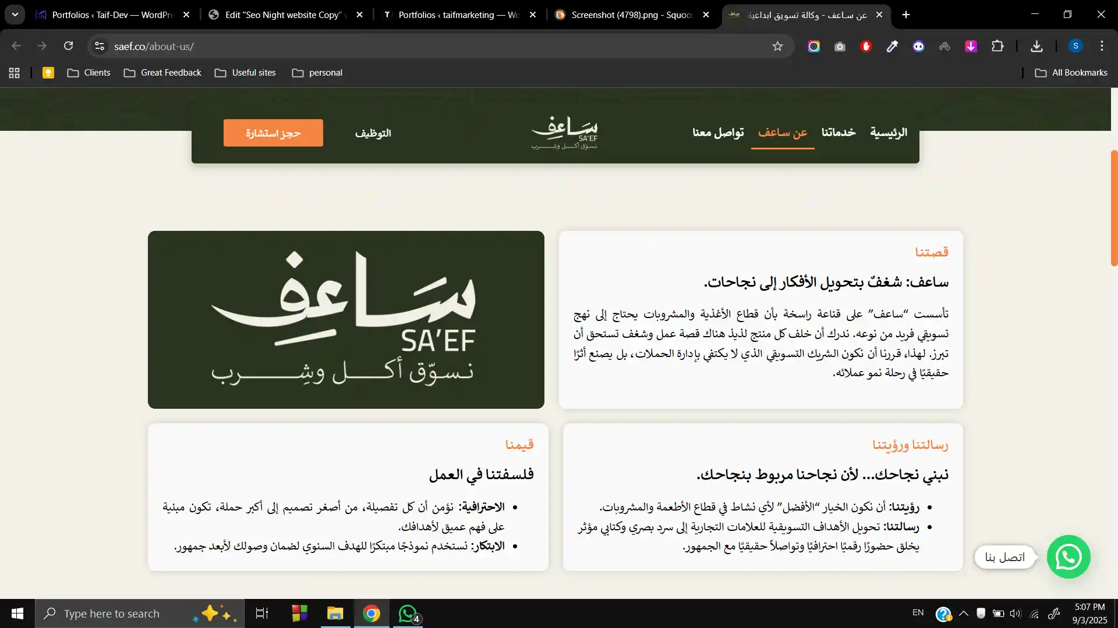
Task: Expand the Great Feedback bookmarks folder
Action: coord(162,73)
